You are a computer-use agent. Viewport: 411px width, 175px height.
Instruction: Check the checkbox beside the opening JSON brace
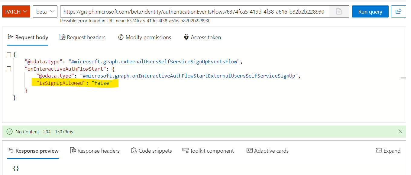[9, 54]
